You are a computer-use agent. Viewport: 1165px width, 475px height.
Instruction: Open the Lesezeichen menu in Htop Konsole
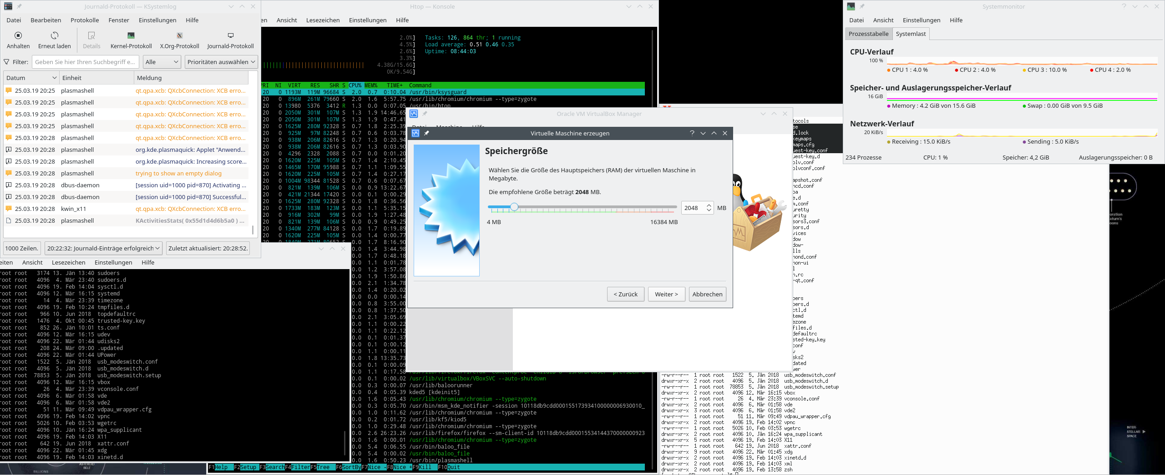(323, 20)
